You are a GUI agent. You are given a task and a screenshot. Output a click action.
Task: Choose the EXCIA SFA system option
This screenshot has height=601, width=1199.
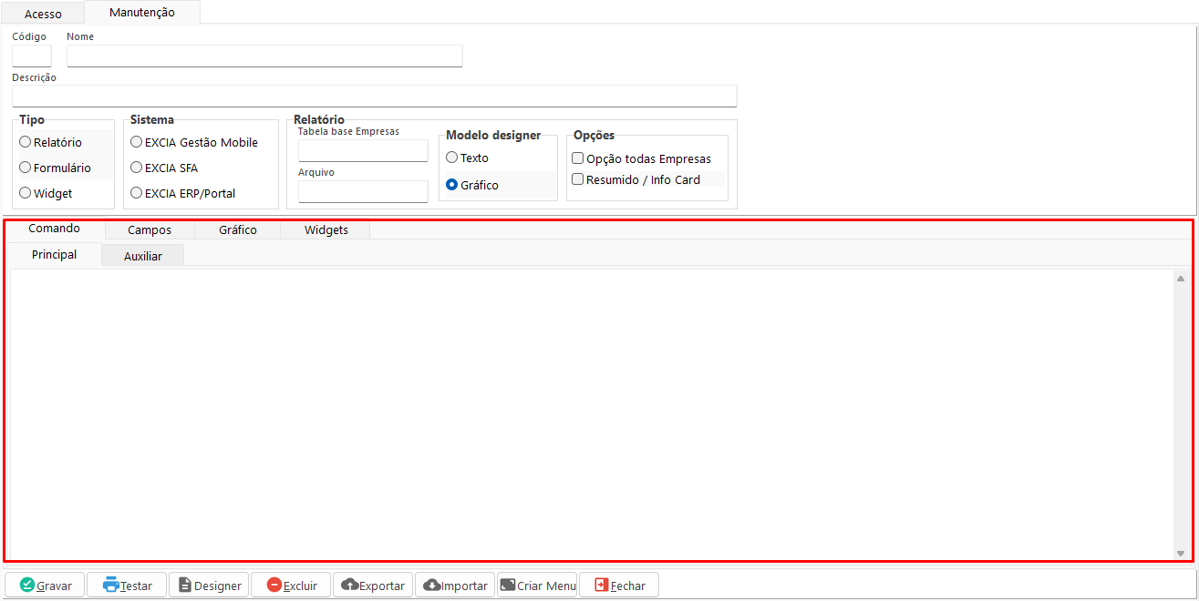tap(137, 168)
